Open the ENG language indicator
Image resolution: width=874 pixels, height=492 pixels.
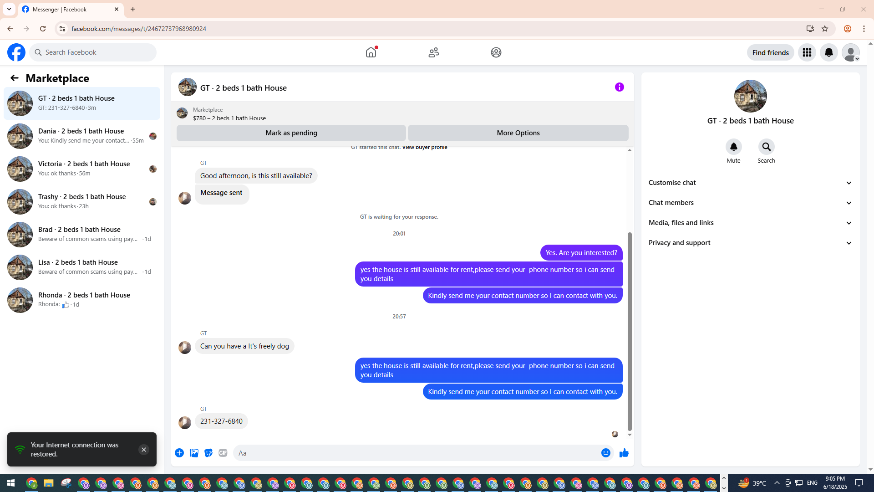pos(813,483)
